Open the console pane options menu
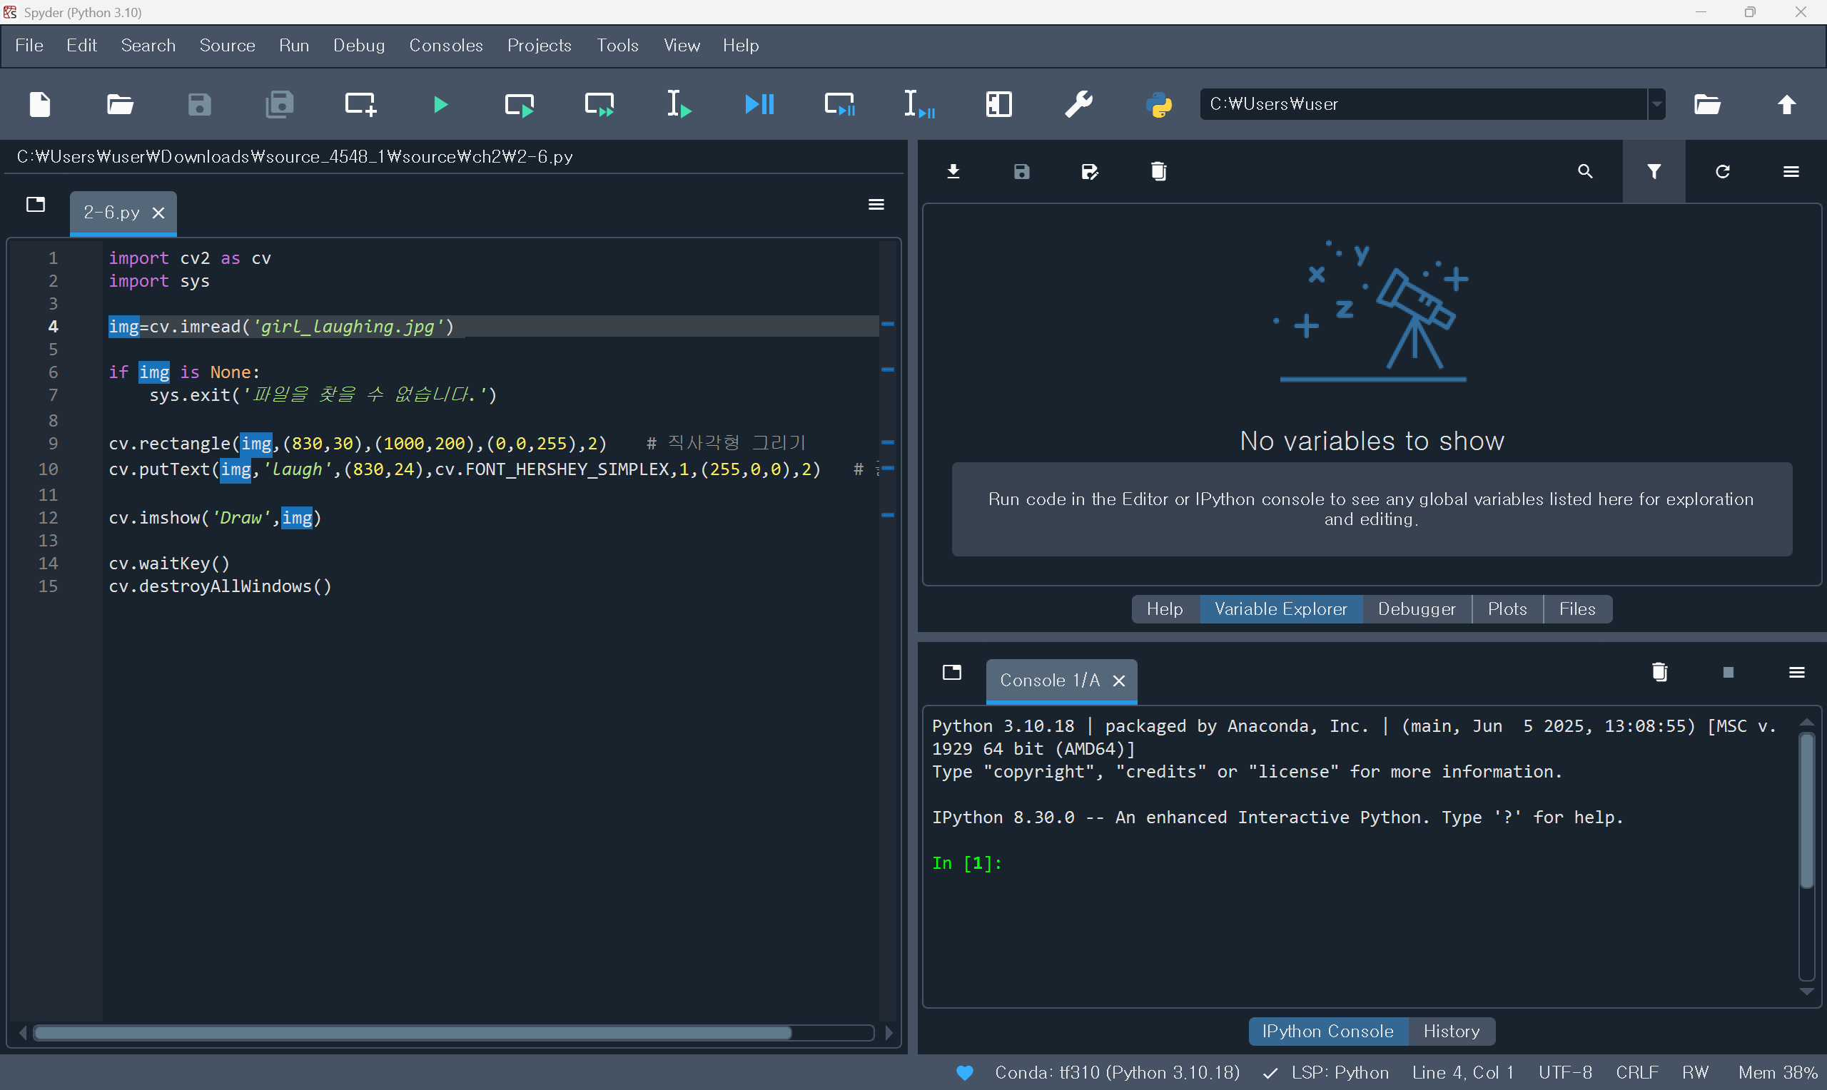The image size is (1827, 1090). pos(1796,673)
